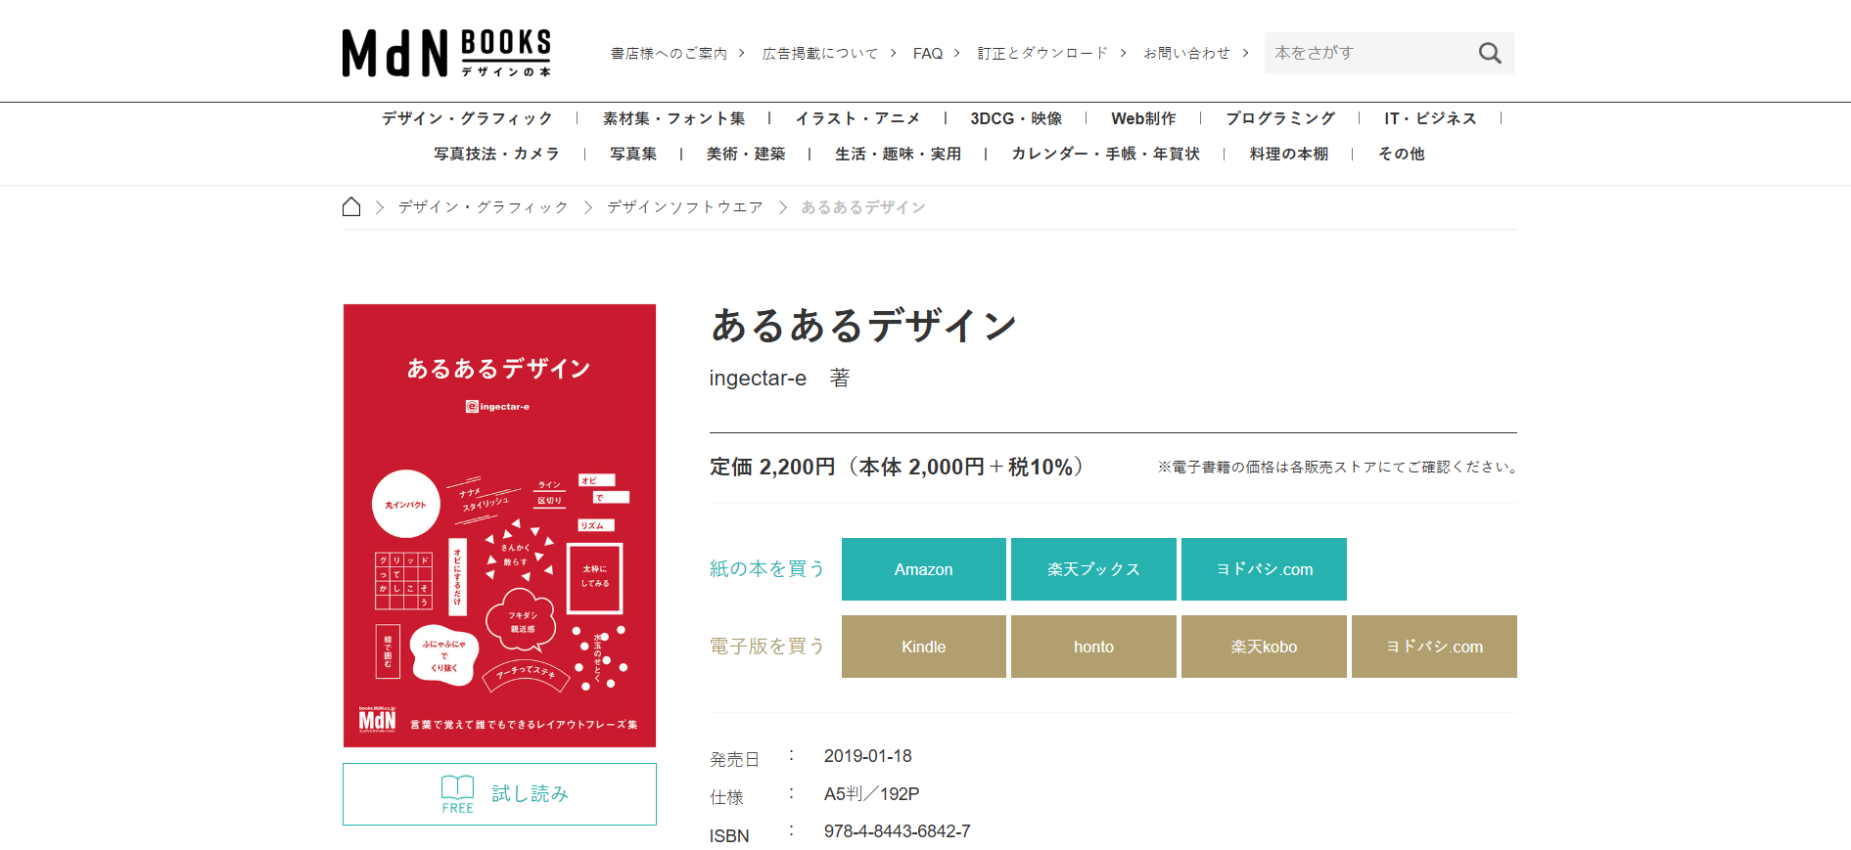Click the author name ingectar-e
Screen dimensions: 1851x850
(758, 379)
